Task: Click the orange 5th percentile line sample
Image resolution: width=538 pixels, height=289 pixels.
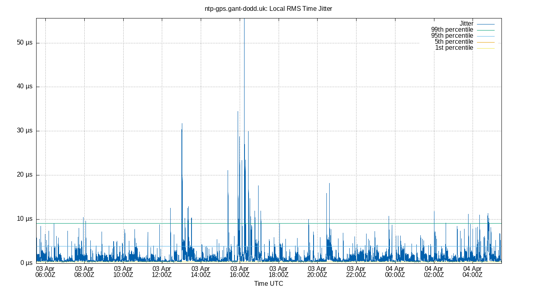Action: 486,41
